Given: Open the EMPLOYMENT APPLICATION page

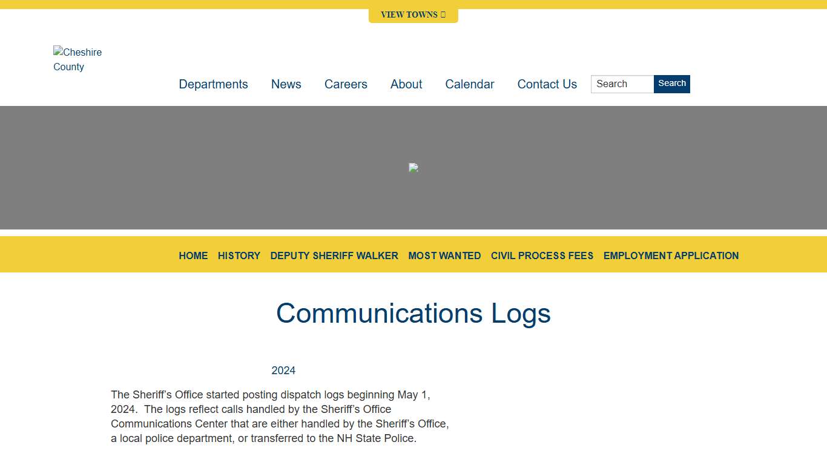Looking at the screenshot, I should [671, 256].
